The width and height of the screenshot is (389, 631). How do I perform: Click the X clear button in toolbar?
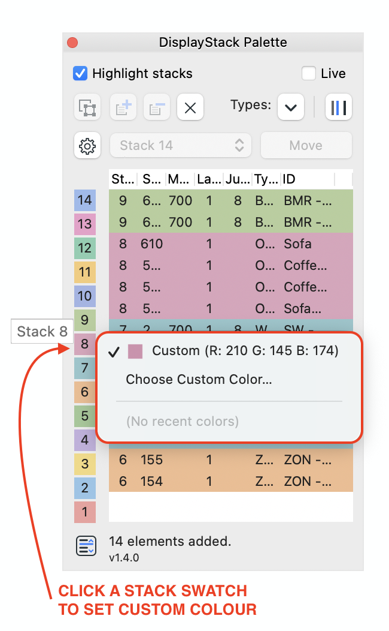pos(190,107)
